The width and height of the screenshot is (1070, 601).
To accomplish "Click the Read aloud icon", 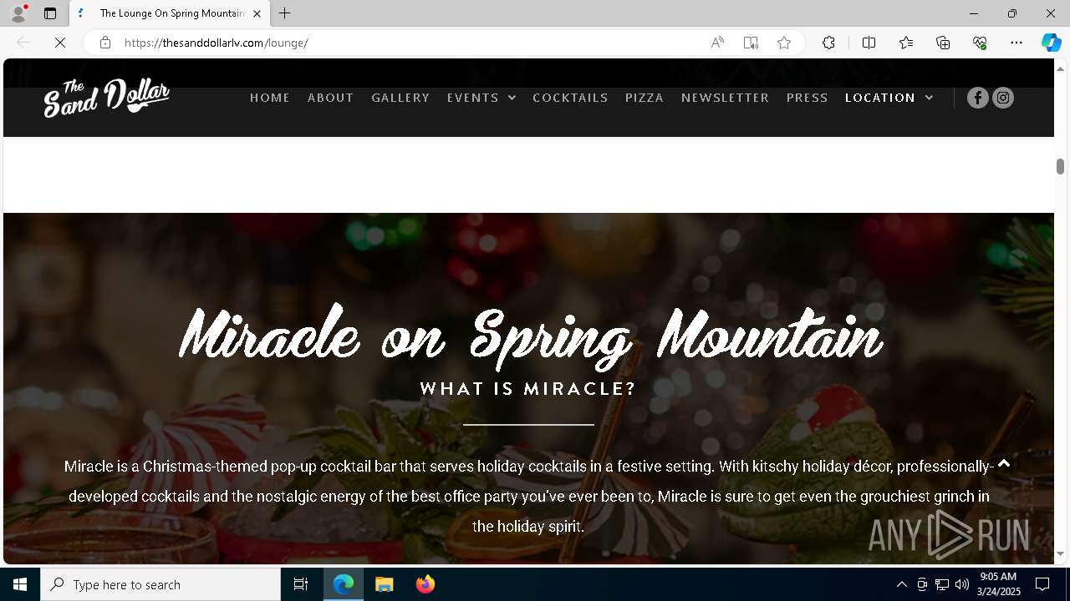I will pyautogui.click(x=717, y=43).
